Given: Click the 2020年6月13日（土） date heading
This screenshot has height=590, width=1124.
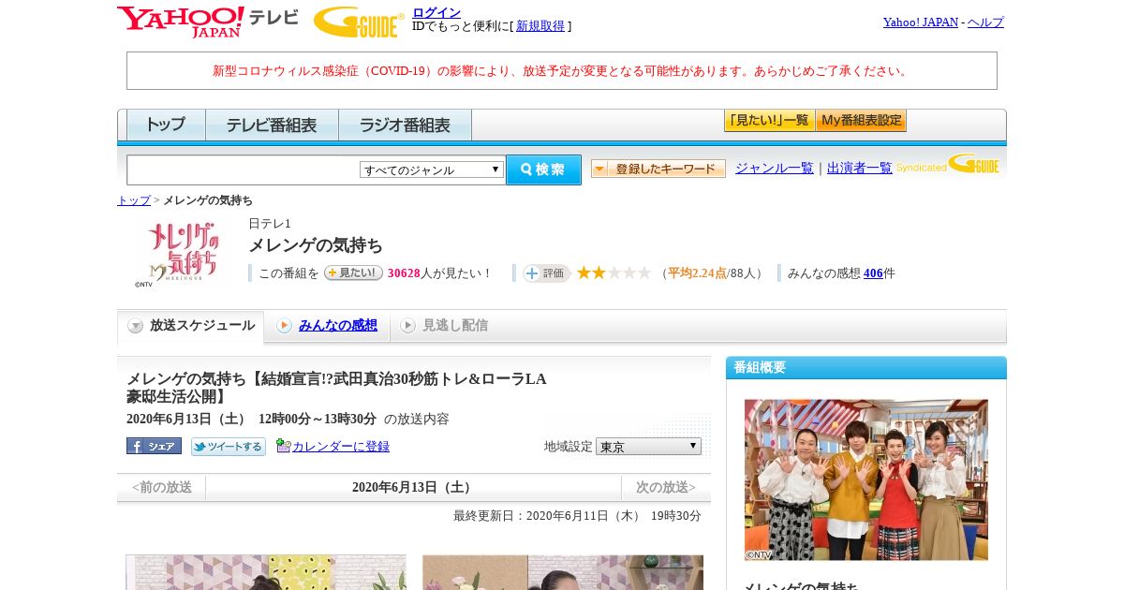Looking at the screenshot, I should 413,487.
